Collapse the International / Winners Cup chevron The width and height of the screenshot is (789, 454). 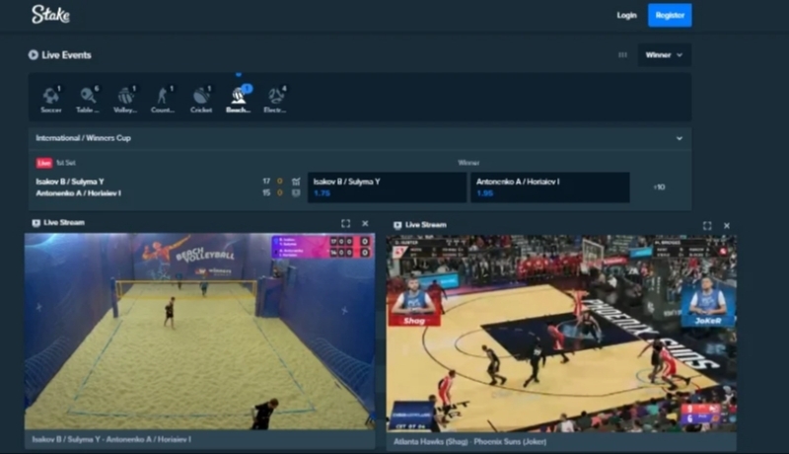(x=680, y=138)
